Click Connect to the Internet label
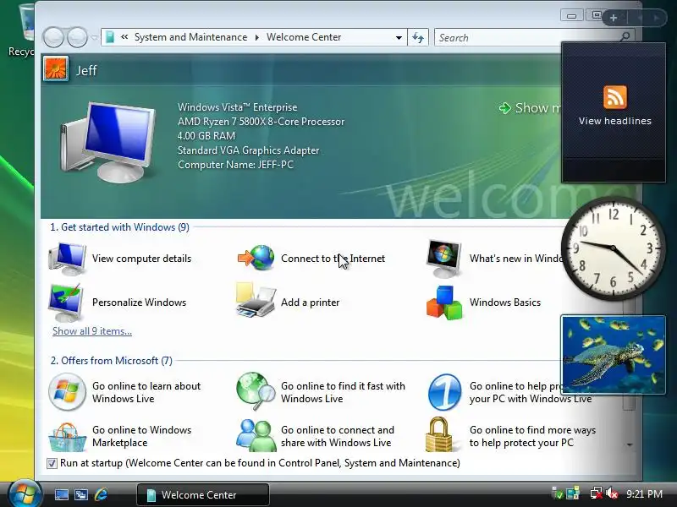Screen dimensions: 677x507 pyautogui.click(x=333, y=259)
